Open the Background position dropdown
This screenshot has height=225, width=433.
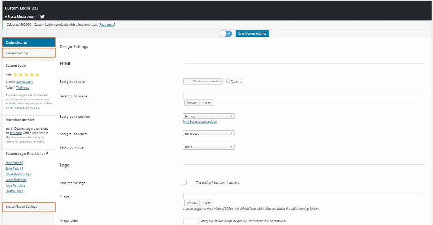[209, 116]
